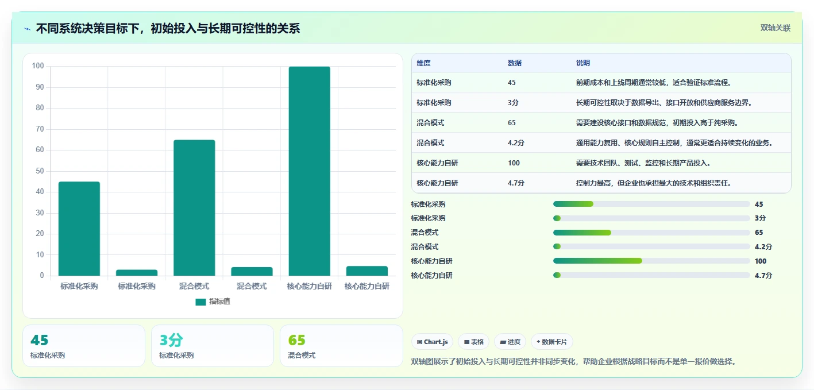Click the progress bar valued 45
Viewport: 814px width, 390px height.
651,204
